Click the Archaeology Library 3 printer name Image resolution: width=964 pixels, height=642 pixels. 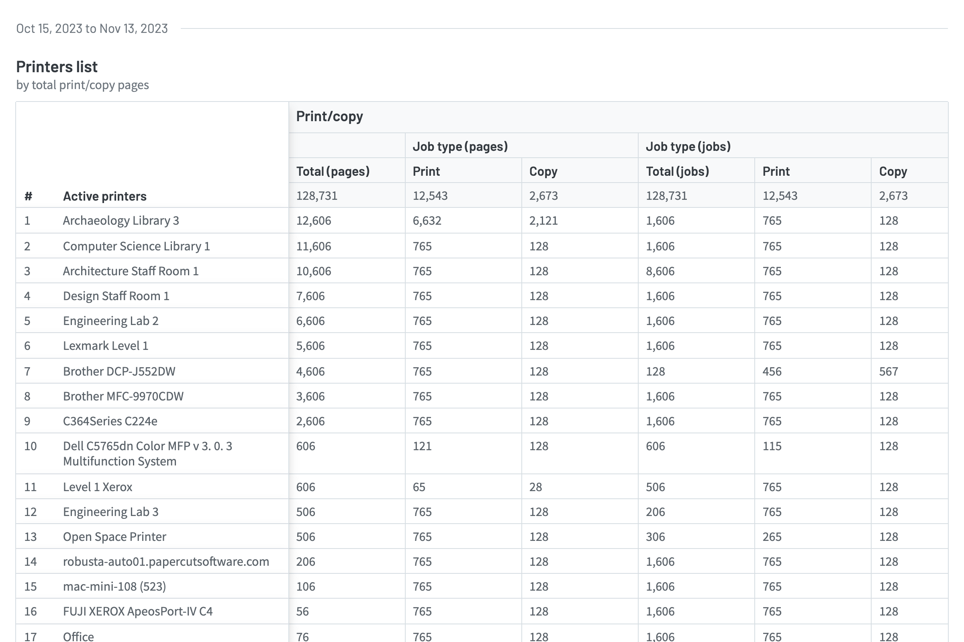click(121, 221)
